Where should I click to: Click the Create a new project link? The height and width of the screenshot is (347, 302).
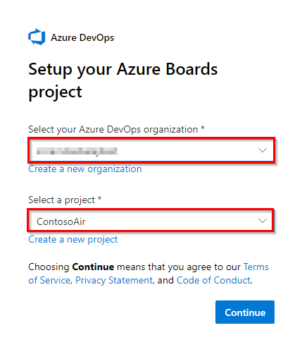[73, 240]
